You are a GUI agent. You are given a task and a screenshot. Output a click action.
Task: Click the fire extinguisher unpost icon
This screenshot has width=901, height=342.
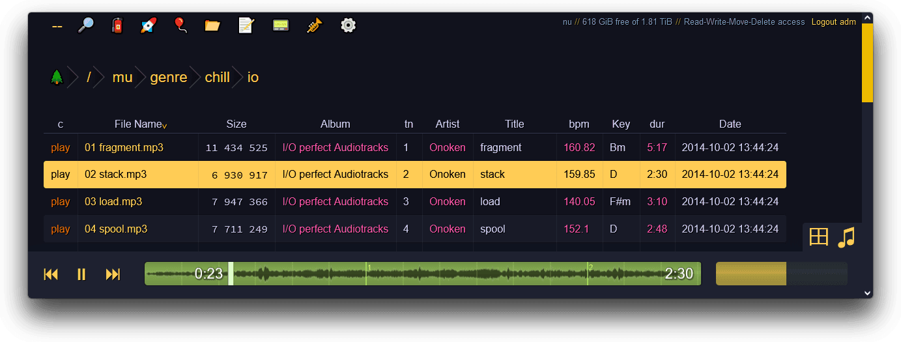click(117, 25)
